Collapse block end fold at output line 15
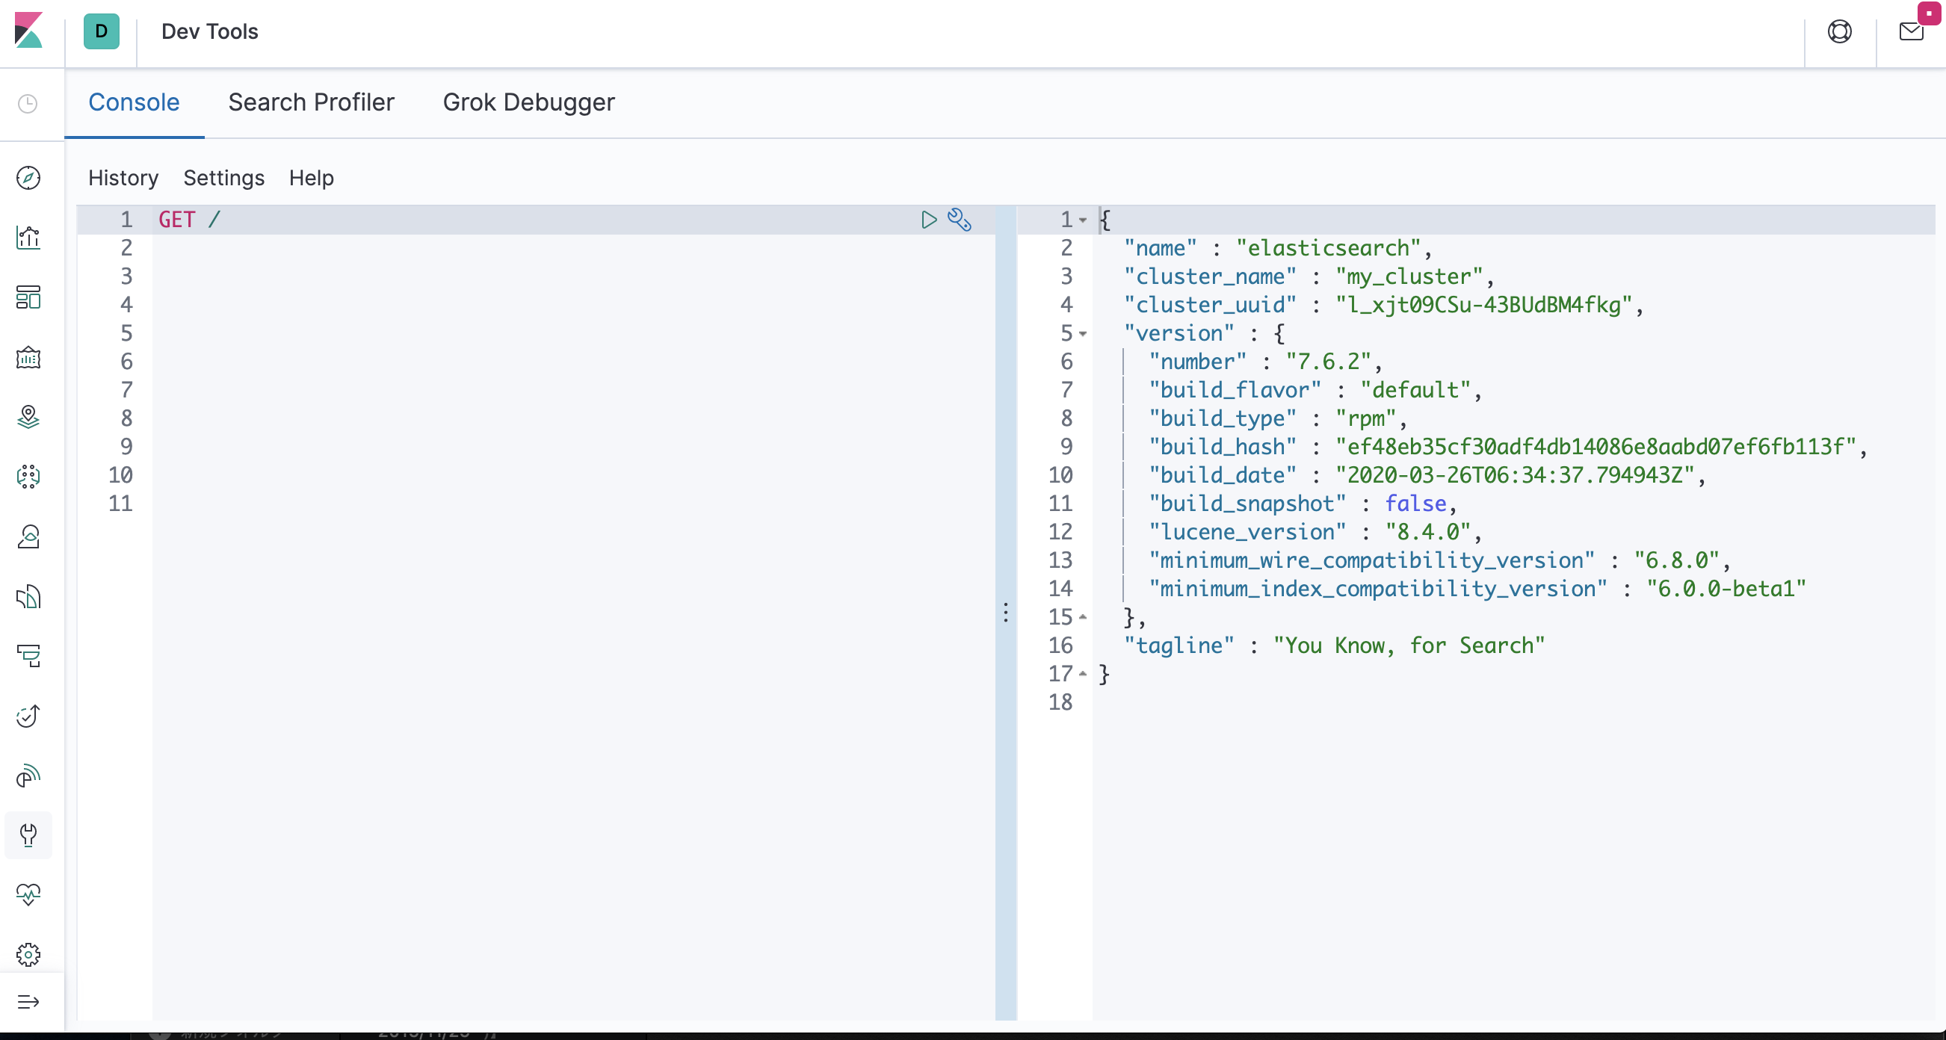Screen dimensions: 1946x1040 tap(1083, 617)
